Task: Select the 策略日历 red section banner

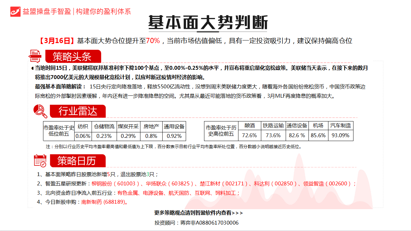Action: click(76, 161)
